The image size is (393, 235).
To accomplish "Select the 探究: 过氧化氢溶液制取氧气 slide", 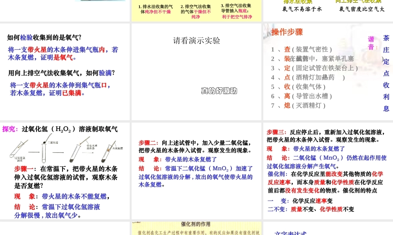I will (65, 171).
